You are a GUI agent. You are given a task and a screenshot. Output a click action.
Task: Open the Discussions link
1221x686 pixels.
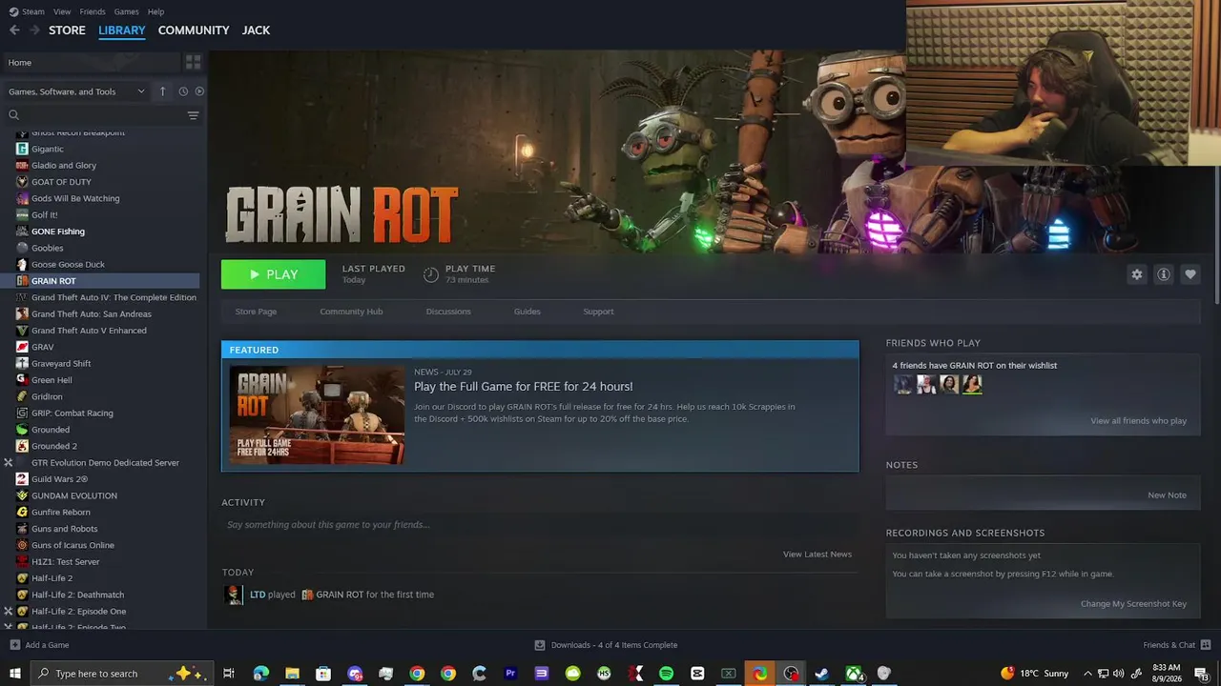[x=448, y=312]
